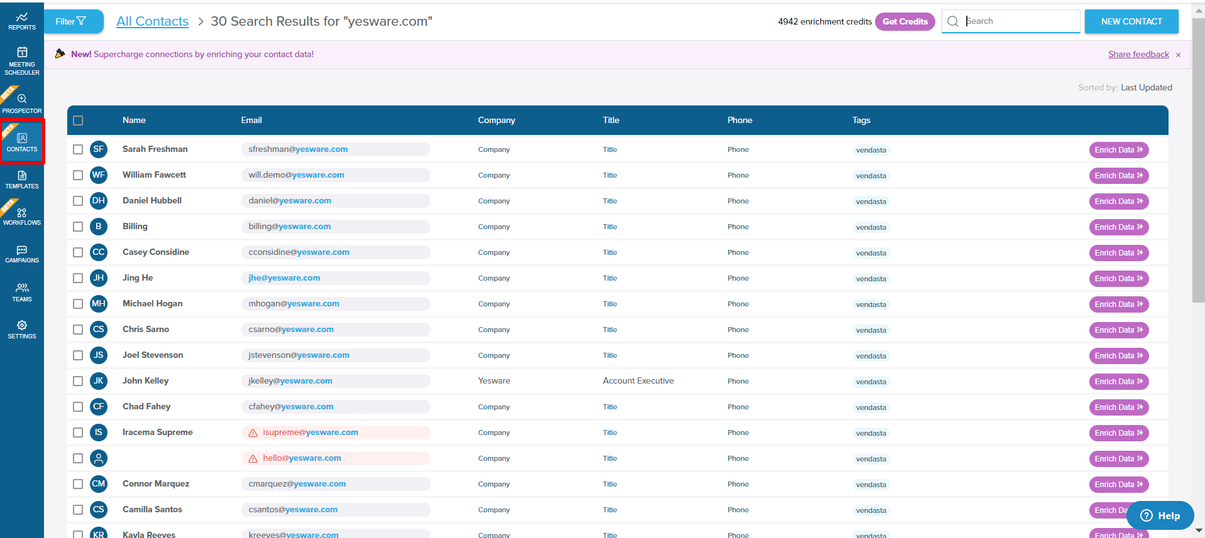Click the JS avatar for Joel Stevenson
The height and width of the screenshot is (538, 1205).
coord(99,355)
